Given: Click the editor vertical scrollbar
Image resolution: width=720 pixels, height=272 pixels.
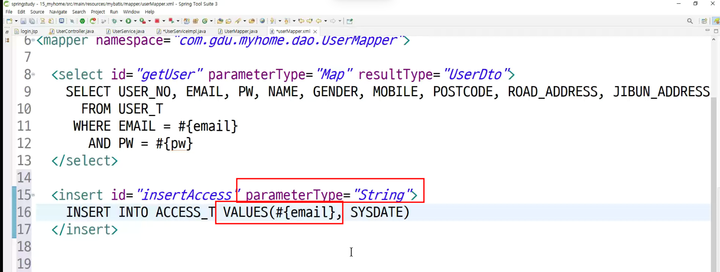Looking at the screenshot, I should coord(714,185).
